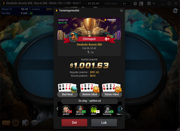Click the spade card icon top right
The width and height of the screenshot is (180, 131).
tap(175, 11)
